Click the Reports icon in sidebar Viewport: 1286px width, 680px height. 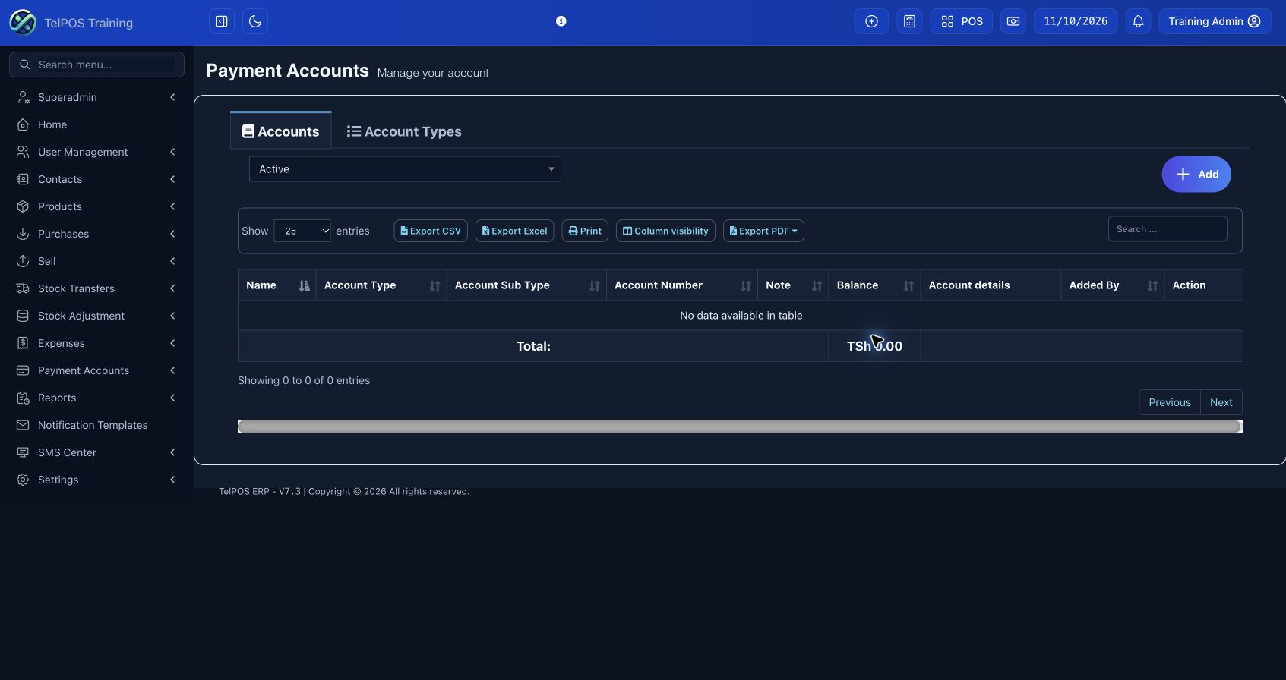[23, 398]
